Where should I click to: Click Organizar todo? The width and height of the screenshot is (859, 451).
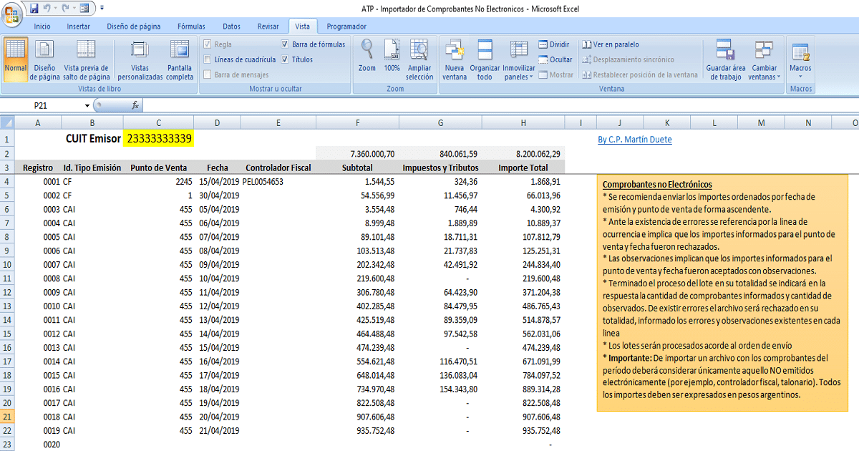point(485,59)
